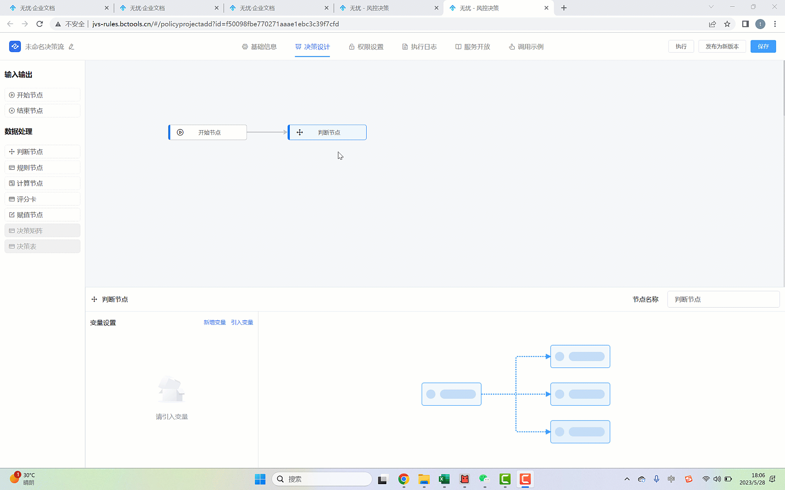Click the 引入变量 link
This screenshot has width=785, height=490.
242,323
